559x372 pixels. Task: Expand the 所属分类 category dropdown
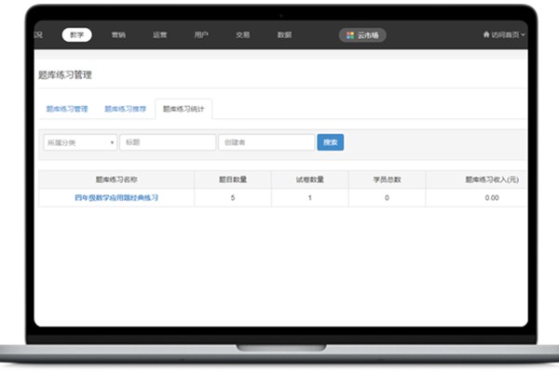tap(79, 142)
